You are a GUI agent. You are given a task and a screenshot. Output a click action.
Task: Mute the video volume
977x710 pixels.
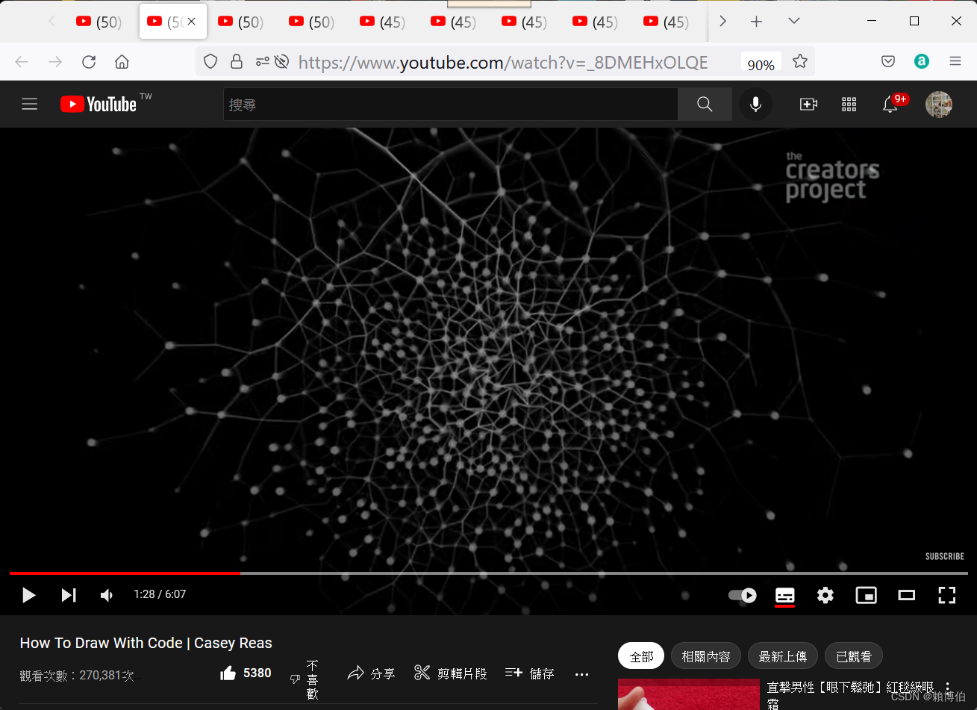(x=107, y=595)
